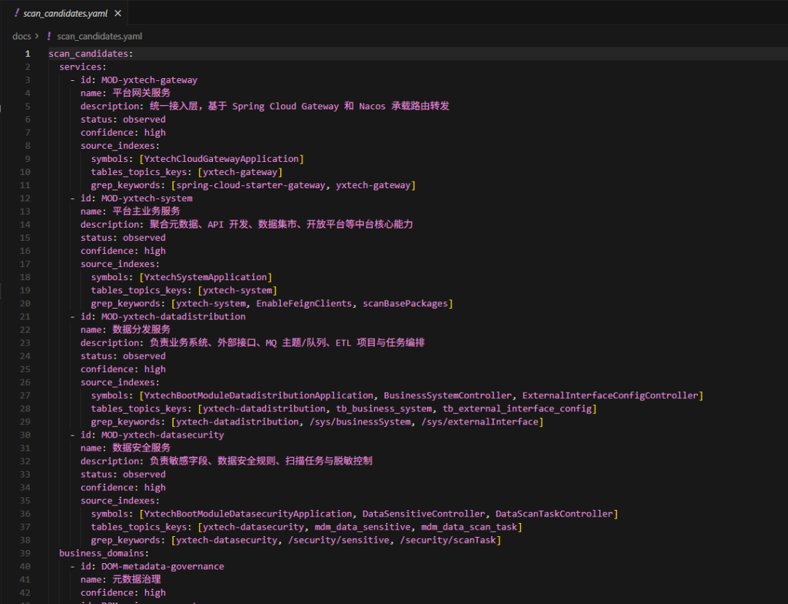Click 'spring-cloud-starter-gateway' keyword
The height and width of the screenshot is (604, 788).
click(251, 185)
